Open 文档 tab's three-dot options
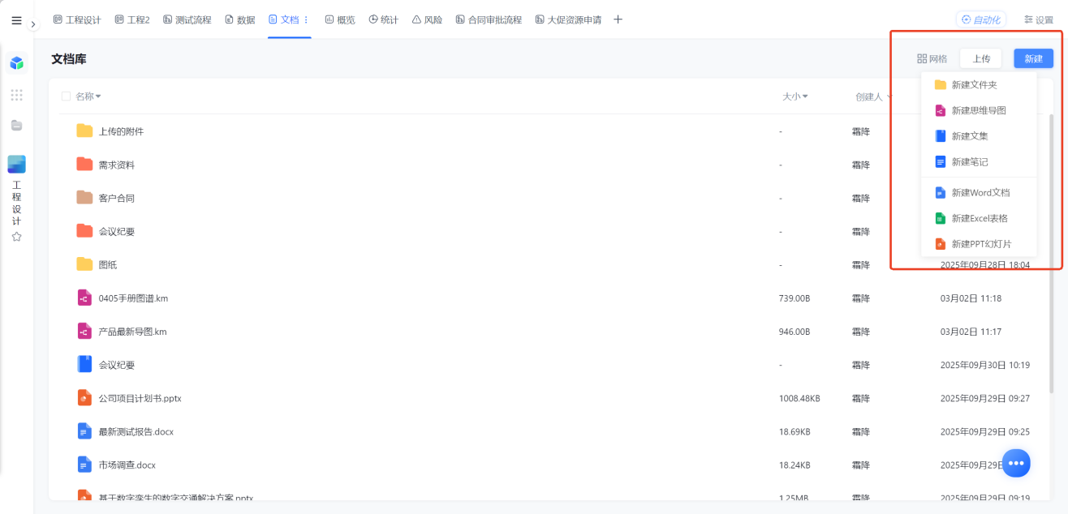 tap(306, 19)
